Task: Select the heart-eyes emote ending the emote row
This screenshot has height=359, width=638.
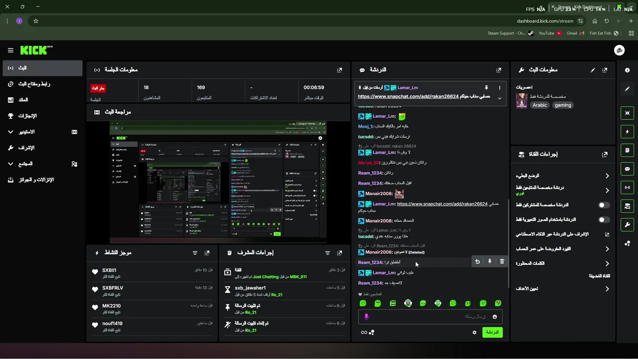Action: pyautogui.click(x=498, y=303)
